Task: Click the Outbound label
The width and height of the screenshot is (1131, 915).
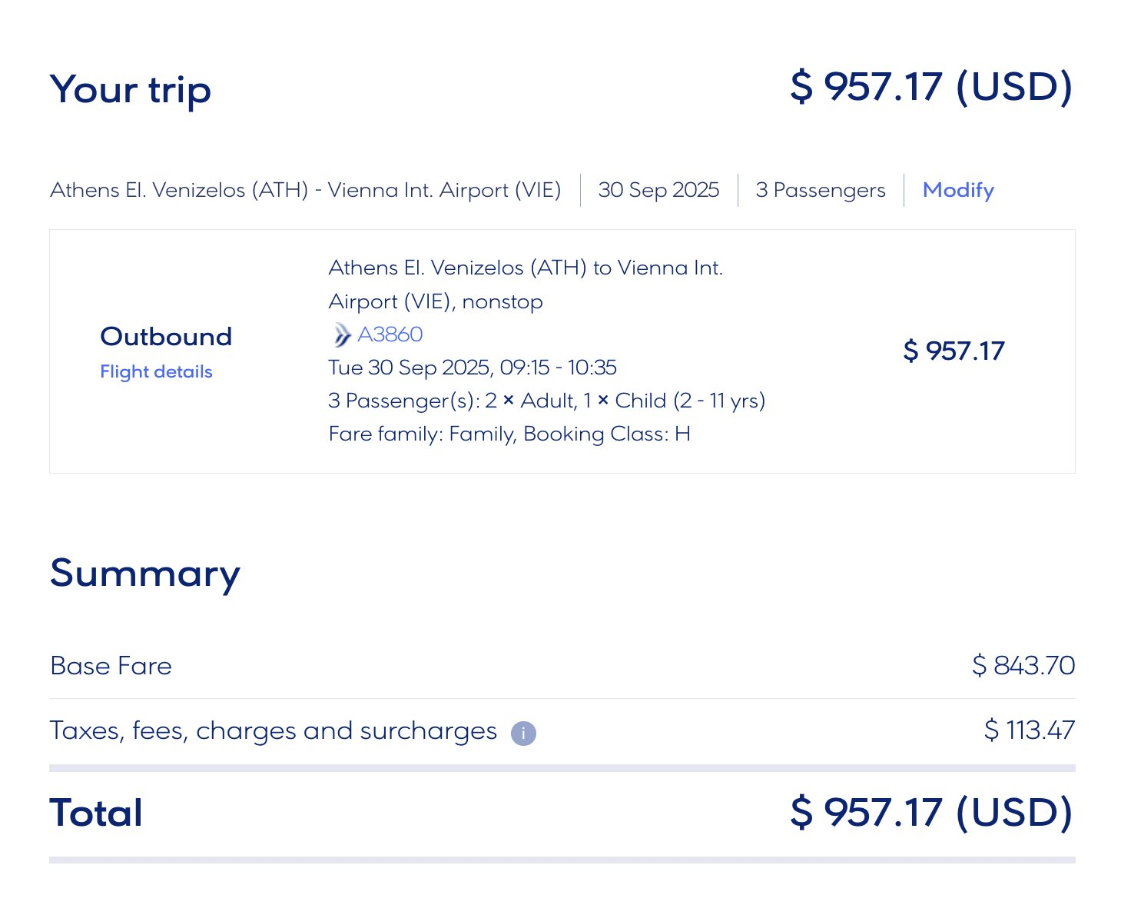Action: pos(166,337)
